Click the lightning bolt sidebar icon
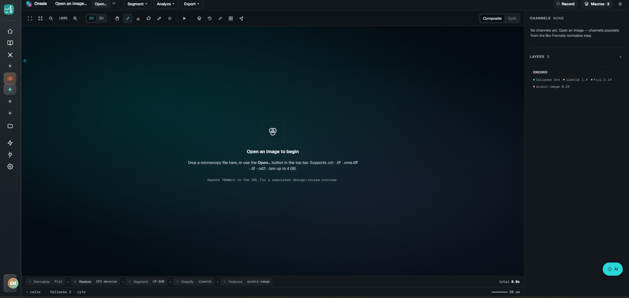Image resolution: width=629 pixels, height=298 pixels. point(10,143)
